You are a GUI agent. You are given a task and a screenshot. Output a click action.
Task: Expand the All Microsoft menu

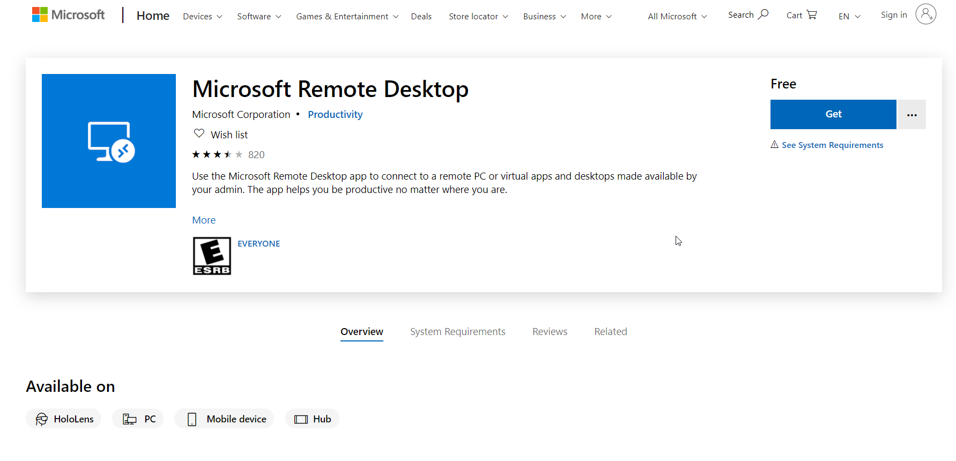(x=677, y=17)
